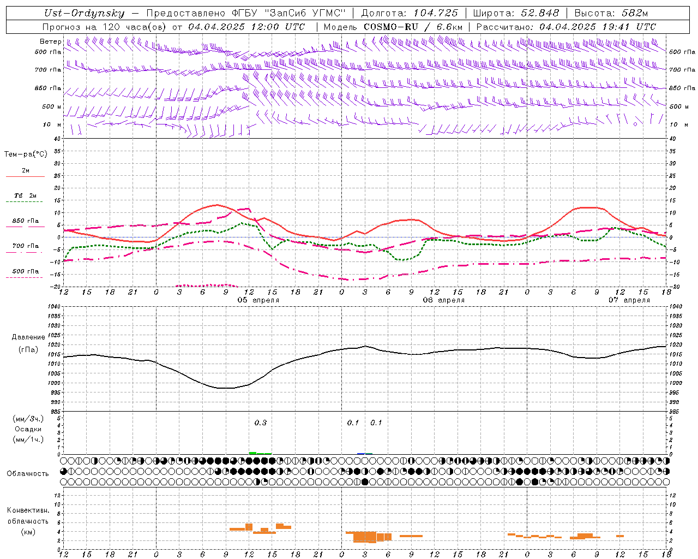Click the Облачность cloud cover label
This screenshot has width=698, height=559.
click(x=28, y=474)
